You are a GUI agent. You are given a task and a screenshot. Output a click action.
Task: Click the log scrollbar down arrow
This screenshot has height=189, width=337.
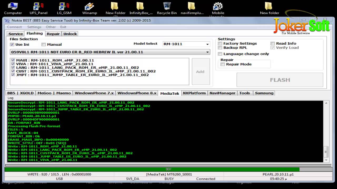(x=326, y=160)
